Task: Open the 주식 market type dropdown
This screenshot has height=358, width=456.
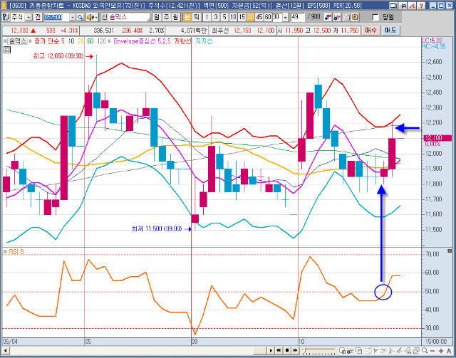Action: point(28,18)
